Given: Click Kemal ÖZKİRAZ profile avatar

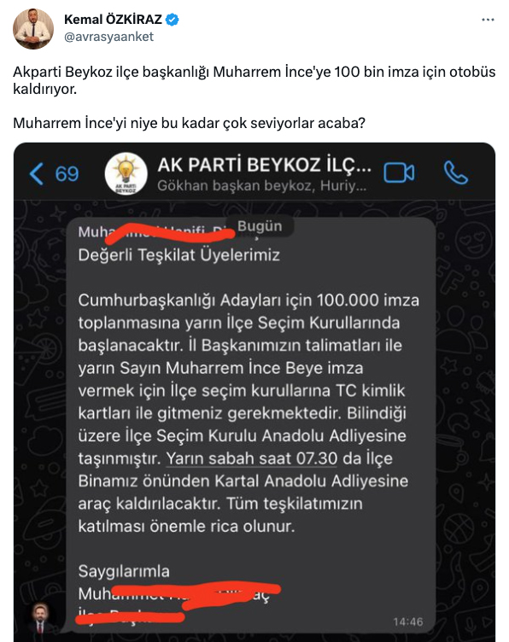Looking at the screenshot, I should (33, 28).
